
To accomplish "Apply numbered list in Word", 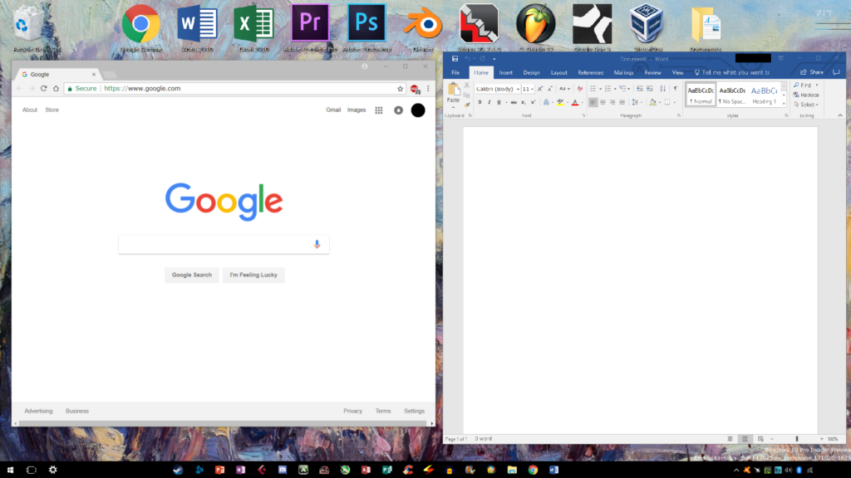I will [608, 89].
